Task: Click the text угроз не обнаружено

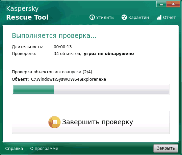Action: [x=109, y=54]
